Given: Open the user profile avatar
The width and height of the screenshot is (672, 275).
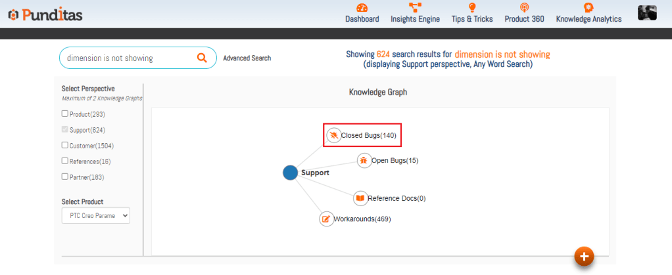Looking at the screenshot, I should [647, 13].
